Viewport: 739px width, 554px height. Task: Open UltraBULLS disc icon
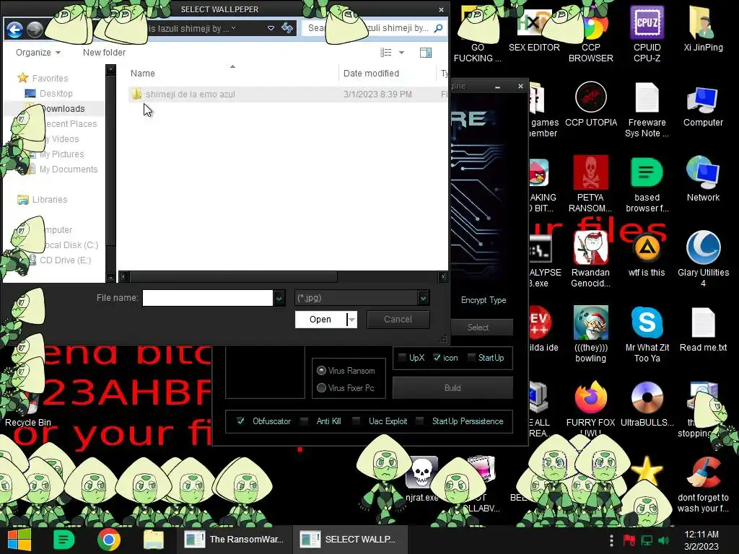click(647, 404)
